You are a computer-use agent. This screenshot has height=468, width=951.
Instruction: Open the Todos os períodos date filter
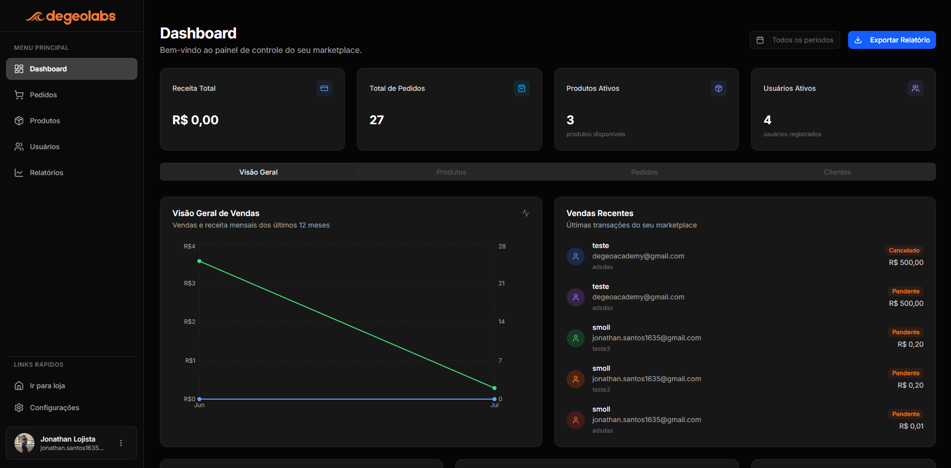pyautogui.click(x=795, y=39)
